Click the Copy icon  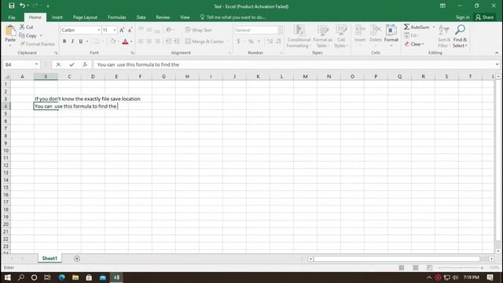coord(22,35)
